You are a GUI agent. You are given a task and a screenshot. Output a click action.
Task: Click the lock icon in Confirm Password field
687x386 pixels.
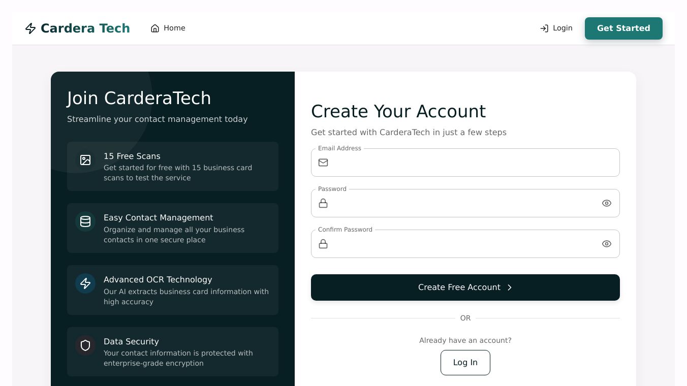pyautogui.click(x=323, y=244)
